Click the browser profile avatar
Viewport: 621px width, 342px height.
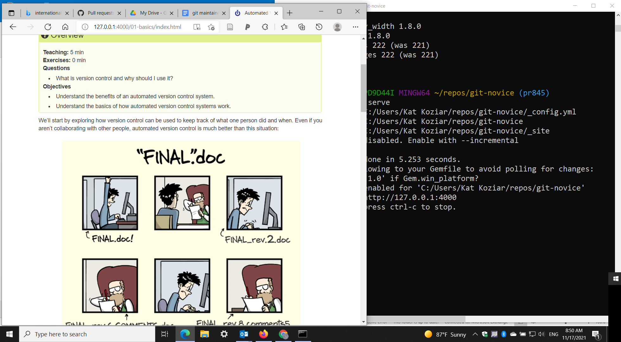[337, 27]
